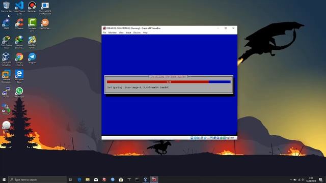Open the Machine menu in VirtualBox
This screenshot has width=326, height=183.
tap(113, 33)
